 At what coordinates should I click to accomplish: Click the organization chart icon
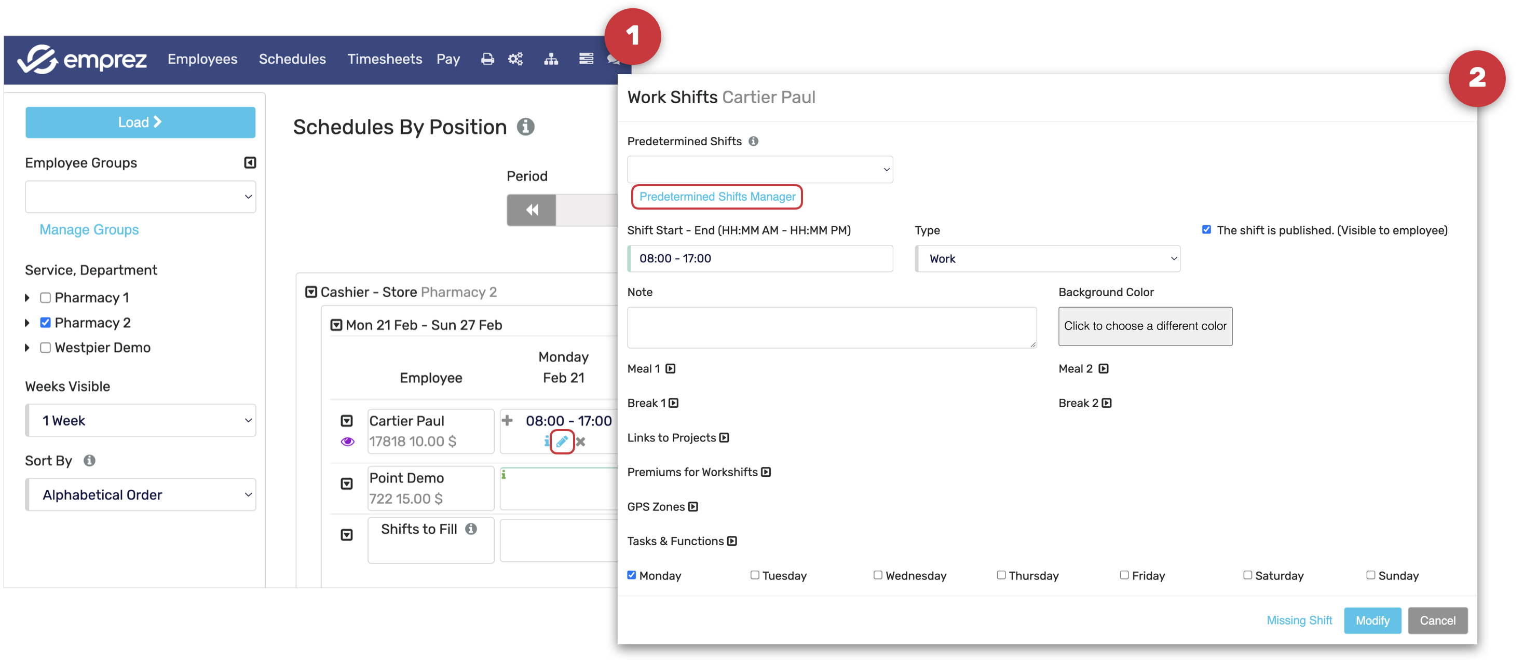click(551, 59)
